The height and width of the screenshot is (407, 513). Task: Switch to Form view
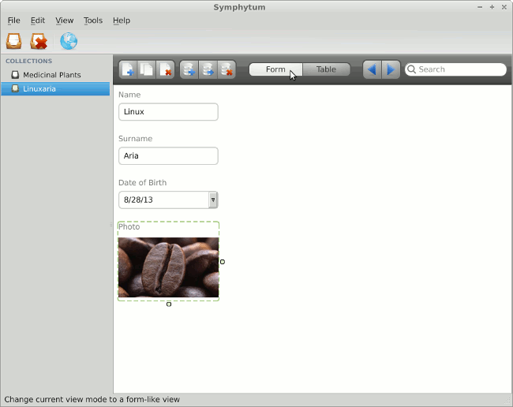275,69
